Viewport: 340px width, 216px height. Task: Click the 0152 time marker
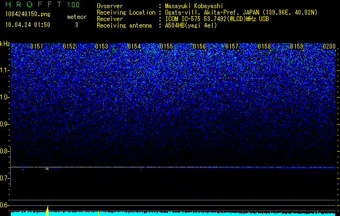pos(69,46)
